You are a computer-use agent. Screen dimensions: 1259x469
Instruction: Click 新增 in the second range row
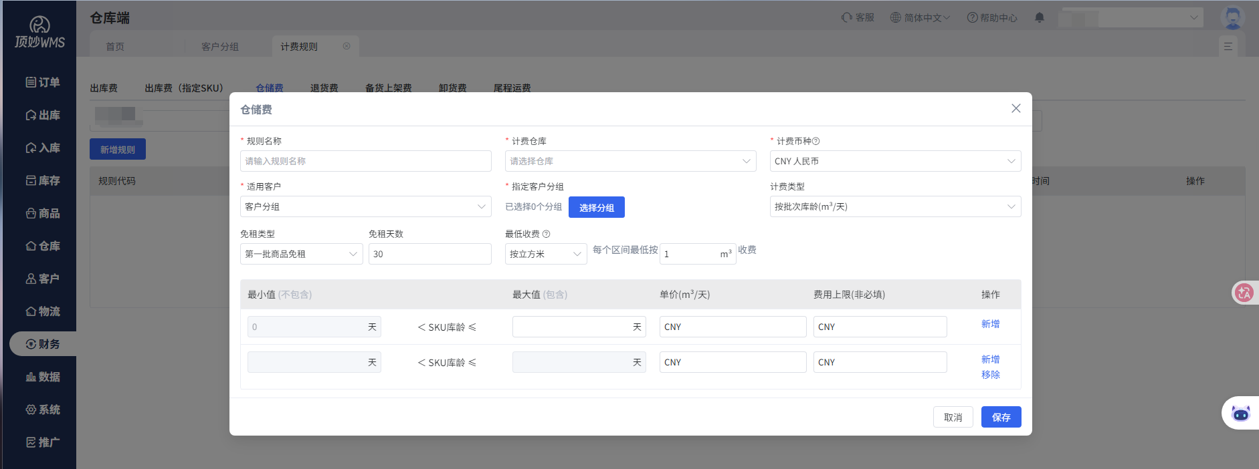991,359
